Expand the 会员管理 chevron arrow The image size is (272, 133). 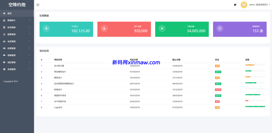click(29, 41)
